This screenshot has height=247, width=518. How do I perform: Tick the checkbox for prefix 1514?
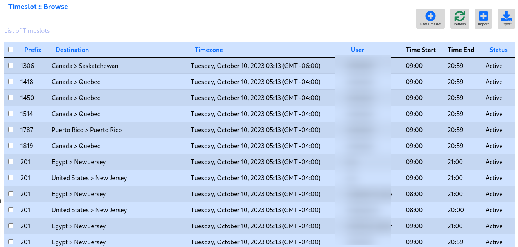click(11, 114)
